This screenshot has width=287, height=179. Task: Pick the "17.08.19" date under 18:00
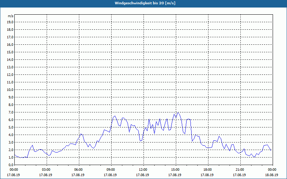pos(207,175)
